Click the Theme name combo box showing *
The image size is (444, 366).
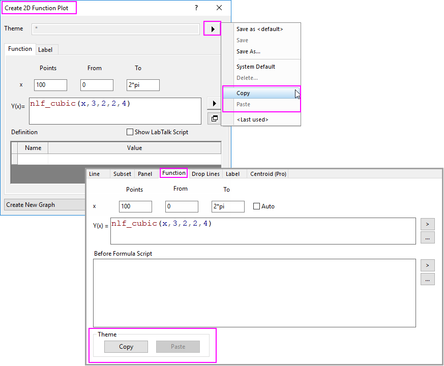pyautogui.click(x=115, y=28)
